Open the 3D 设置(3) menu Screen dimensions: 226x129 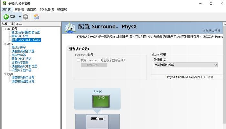click(47, 9)
